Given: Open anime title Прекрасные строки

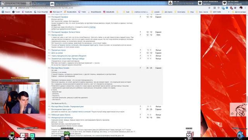Looking at the screenshot, I should click(x=59, y=50).
